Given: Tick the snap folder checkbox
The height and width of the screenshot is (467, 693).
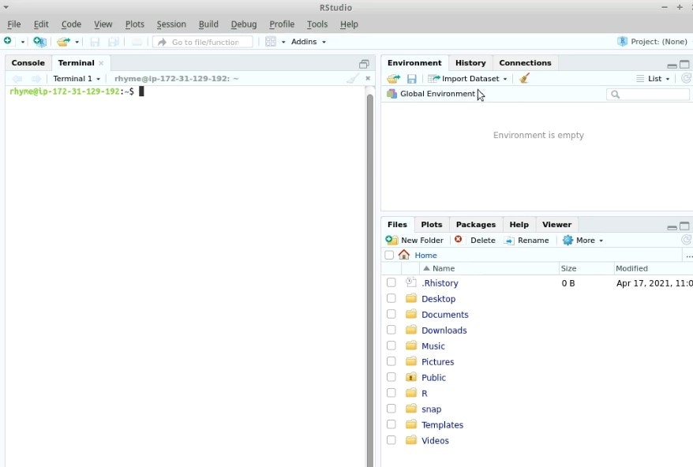Looking at the screenshot, I should 391,409.
